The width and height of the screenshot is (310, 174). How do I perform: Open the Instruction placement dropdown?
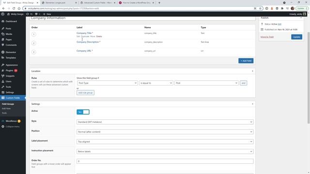pos(165,151)
